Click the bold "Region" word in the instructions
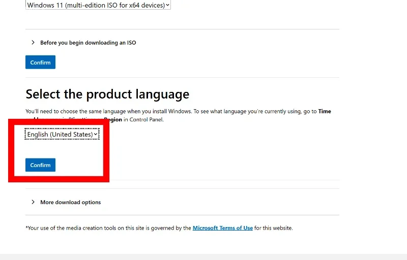Viewport: 407px width, 260px height. (x=113, y=120)
